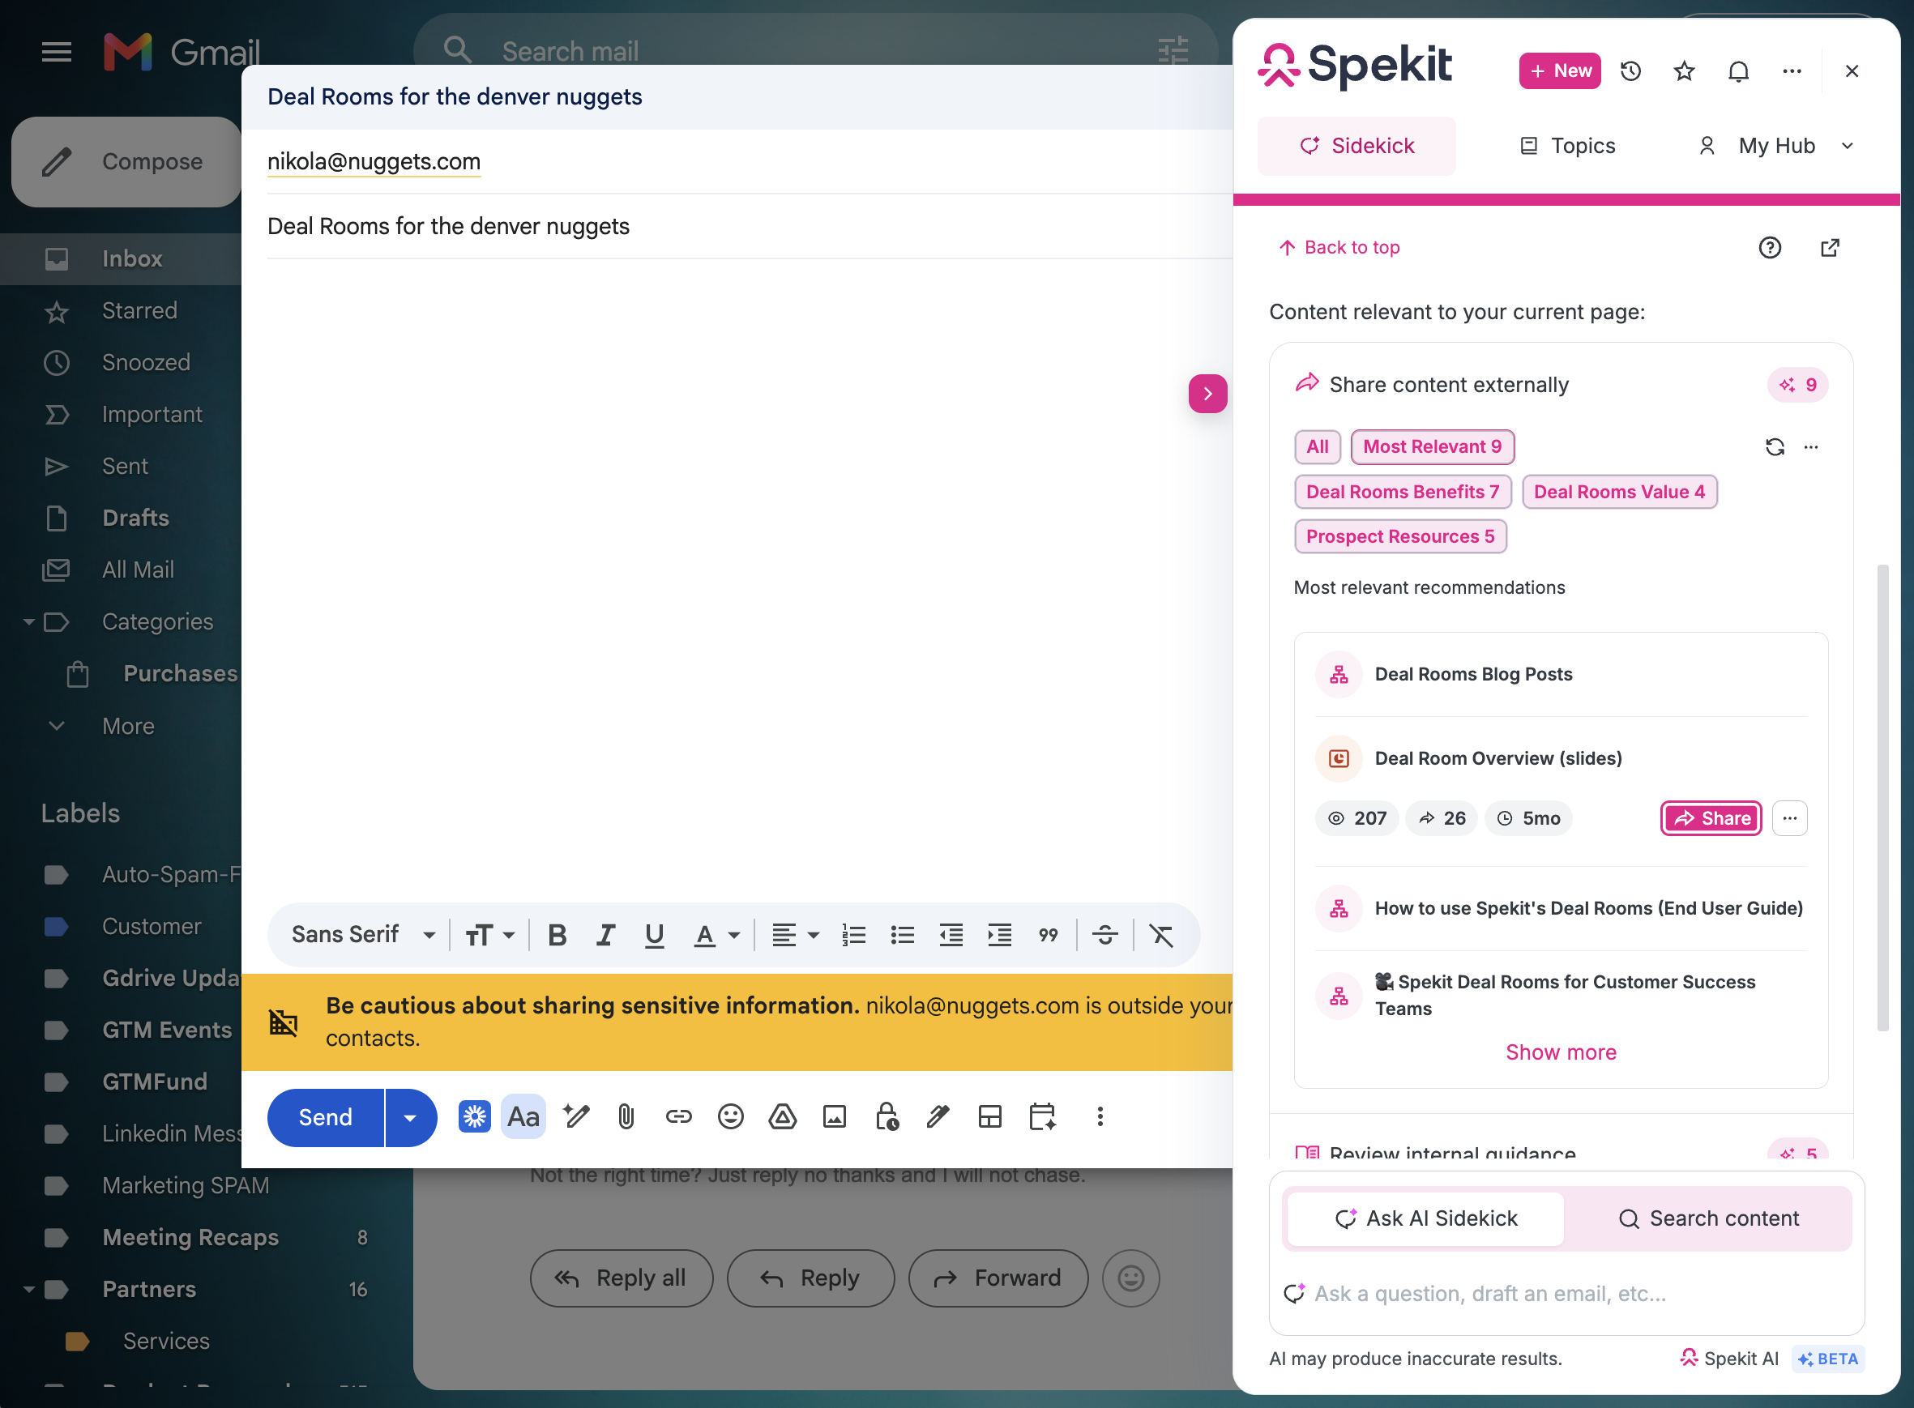Set up a time to meet calendar icon
1914x1408 pixels.
[1042, 1116]
